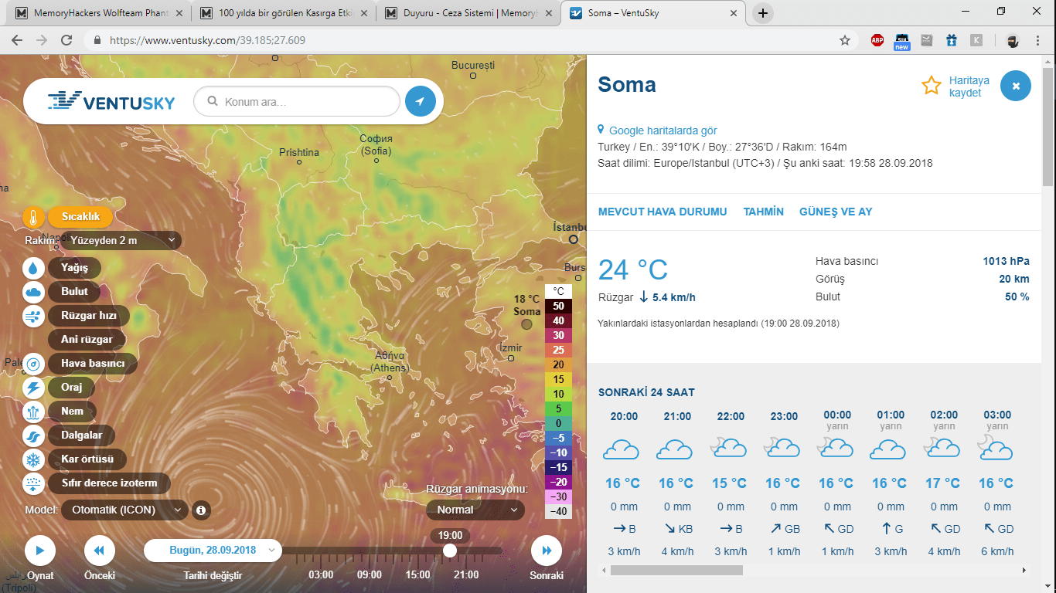Select the Yağış layer
1056x593 pixels.
pyautogui.click(x=75, y=268)
